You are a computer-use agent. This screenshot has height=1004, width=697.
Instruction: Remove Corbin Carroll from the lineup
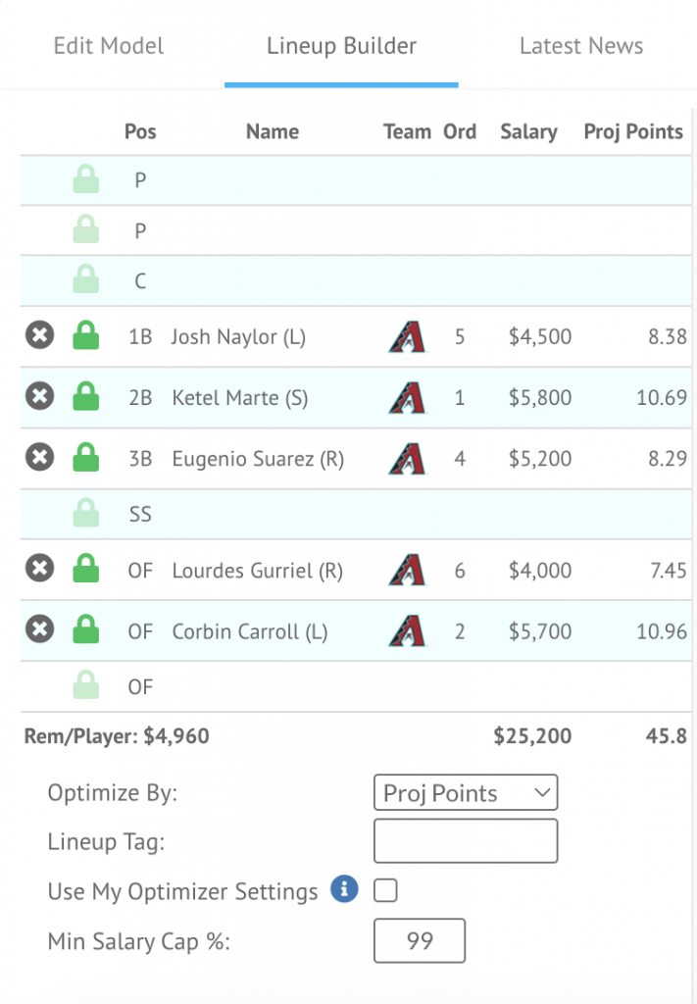[x=39, y=628]
